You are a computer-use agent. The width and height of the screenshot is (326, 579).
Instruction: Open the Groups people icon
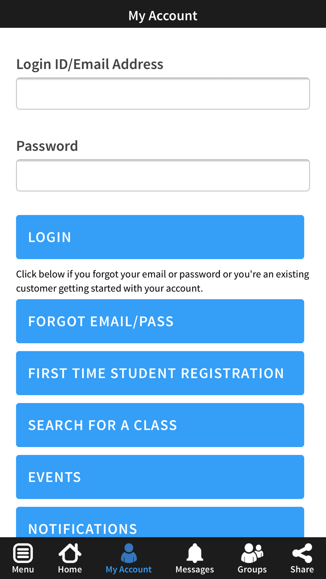252,553
